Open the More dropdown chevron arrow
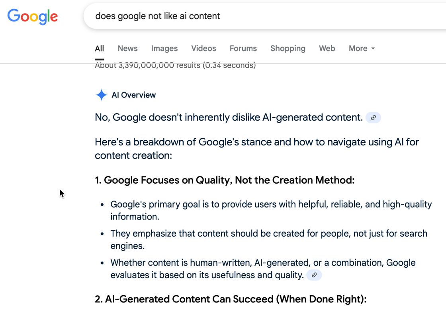This screenshot has width=446, height=316. 373,48
